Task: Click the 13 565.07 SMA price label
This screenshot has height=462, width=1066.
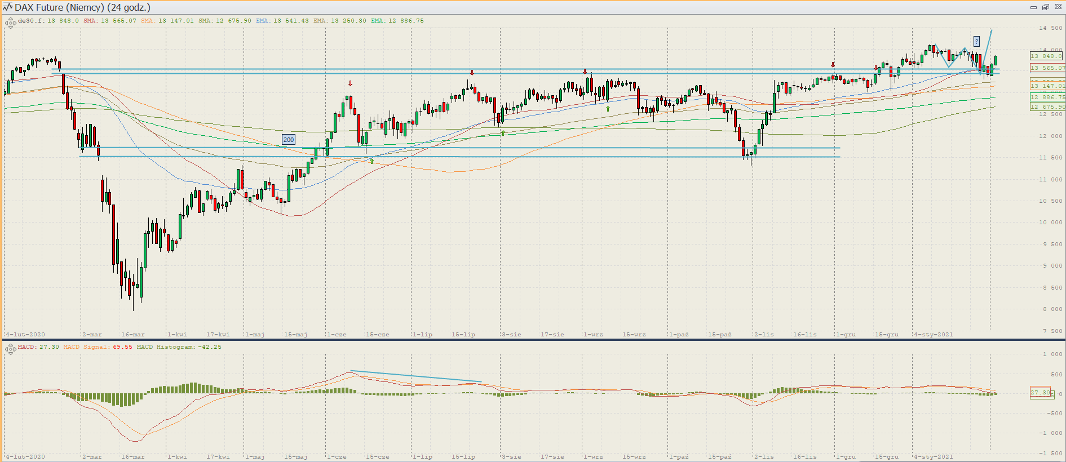Action: [x=1047, y=68]
